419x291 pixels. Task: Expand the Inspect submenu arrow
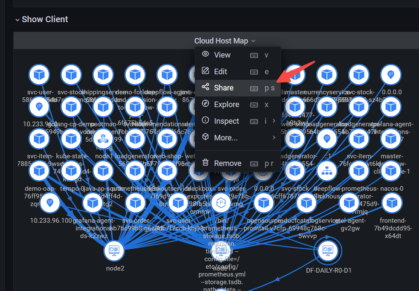pyautogui.click(x=274, y=121)
